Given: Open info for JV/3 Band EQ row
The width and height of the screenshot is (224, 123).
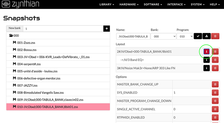Looking at the screenshot, I should pos(206,60).
